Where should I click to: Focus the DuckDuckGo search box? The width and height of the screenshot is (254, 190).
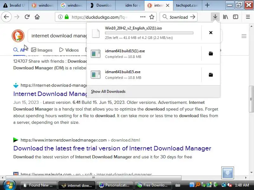click(57, 36)
